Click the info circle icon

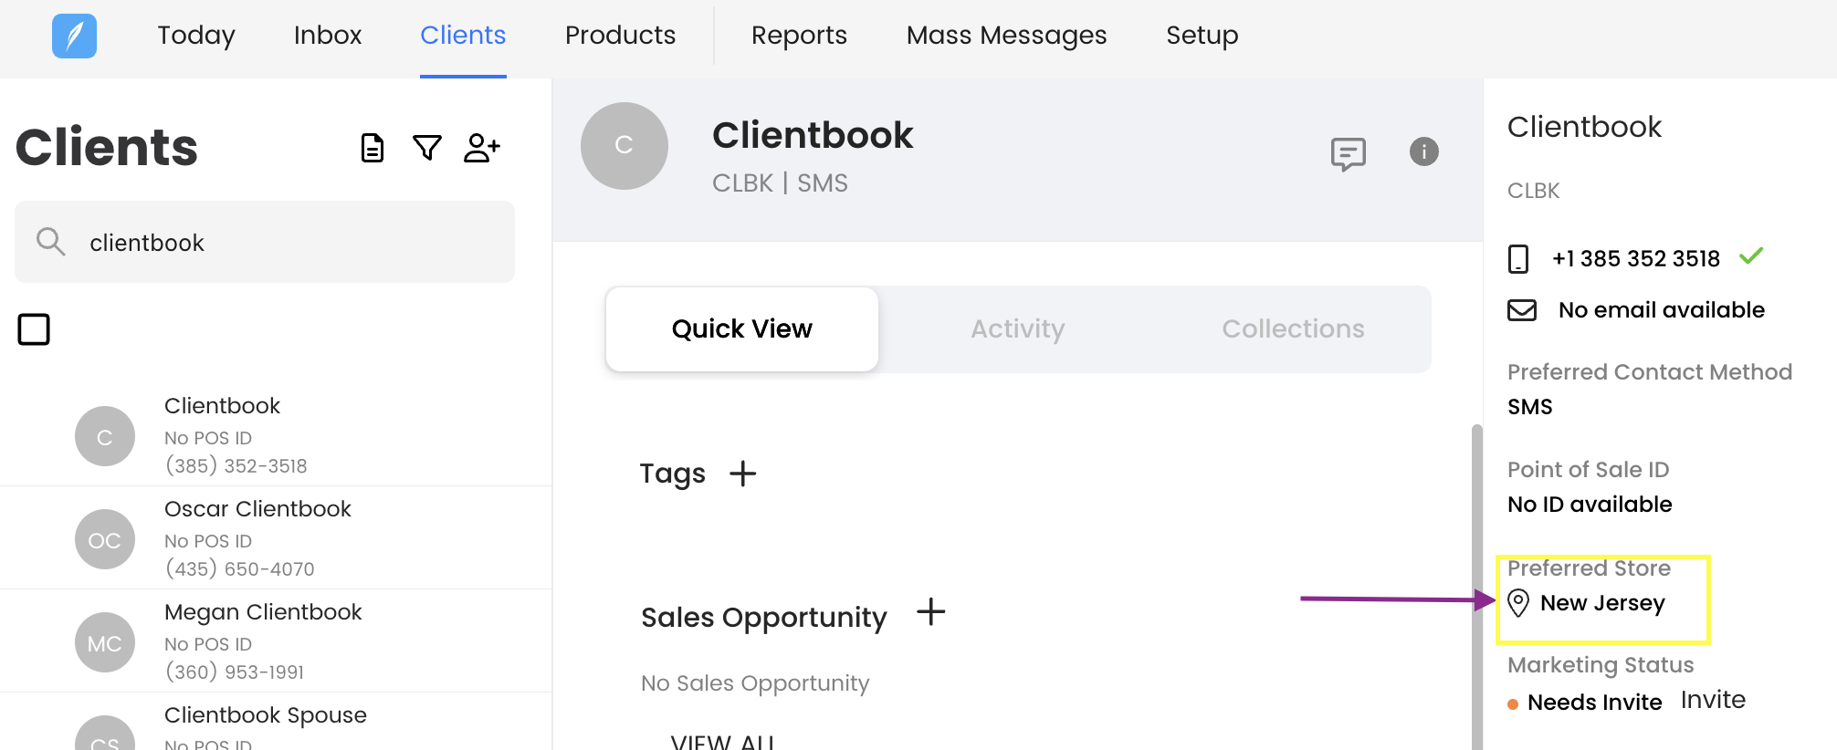[1423, 151]
